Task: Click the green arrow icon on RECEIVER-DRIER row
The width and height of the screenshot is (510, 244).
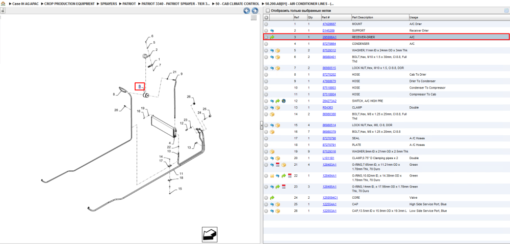Action: 272,37
